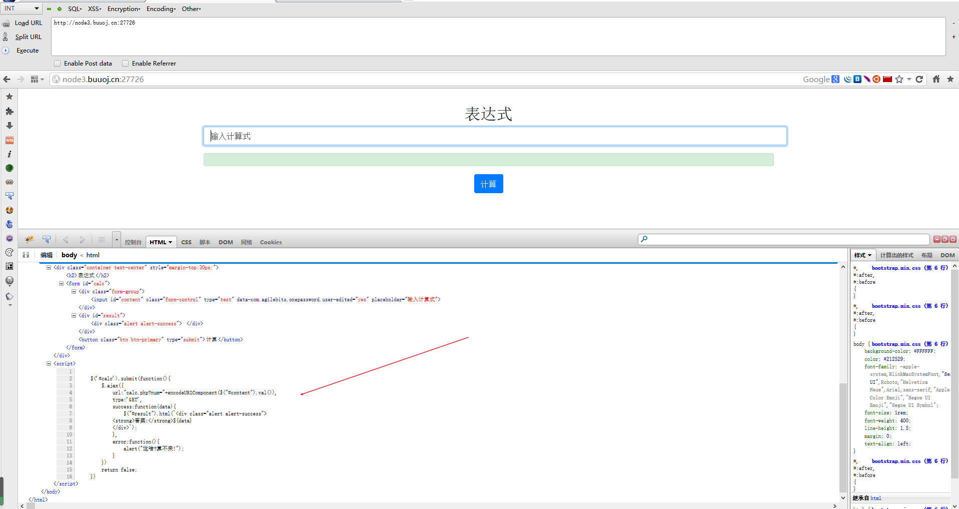
Task: Open the SQL menu in HackBar
Action: tap(75, 9)
